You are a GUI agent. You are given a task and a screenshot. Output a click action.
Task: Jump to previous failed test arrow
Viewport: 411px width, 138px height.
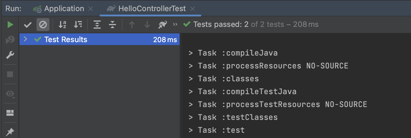[132, 25]
